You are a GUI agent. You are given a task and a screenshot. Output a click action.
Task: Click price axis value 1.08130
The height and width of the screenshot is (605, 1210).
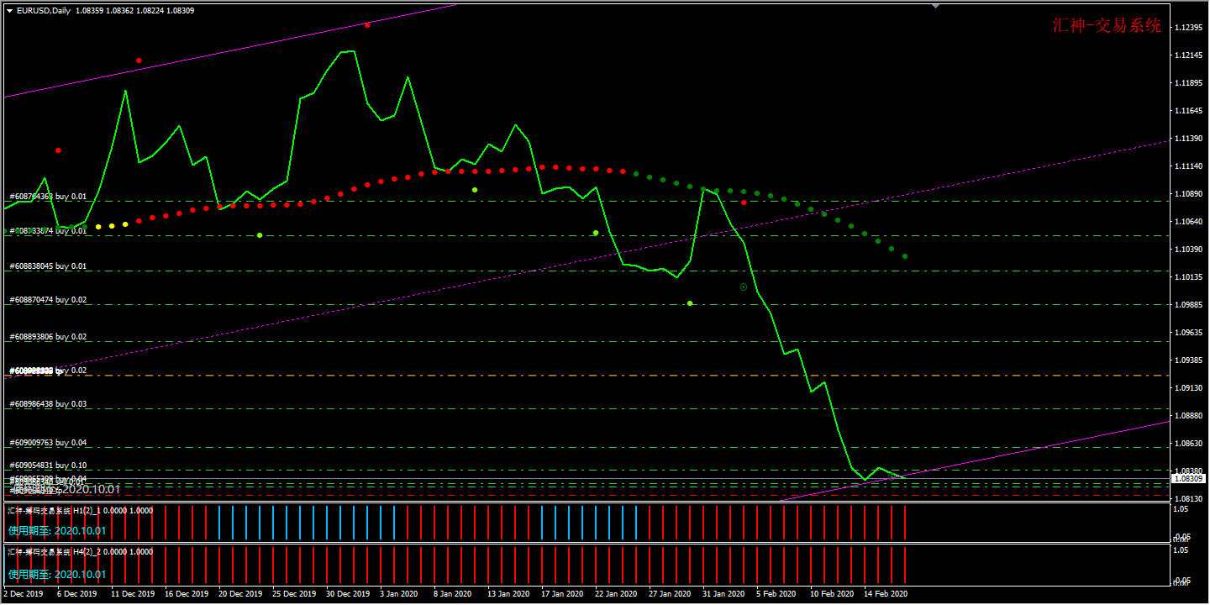[x=1188, y=497]
